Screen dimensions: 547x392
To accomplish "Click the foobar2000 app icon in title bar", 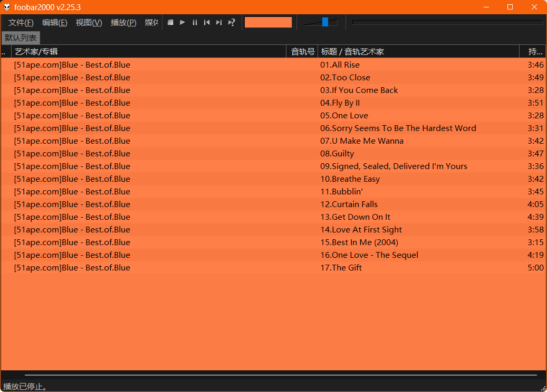I will click(7, 7).
